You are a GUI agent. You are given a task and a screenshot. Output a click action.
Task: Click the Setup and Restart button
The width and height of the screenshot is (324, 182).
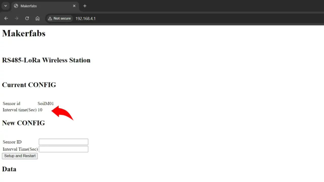(x=20, y=156)
